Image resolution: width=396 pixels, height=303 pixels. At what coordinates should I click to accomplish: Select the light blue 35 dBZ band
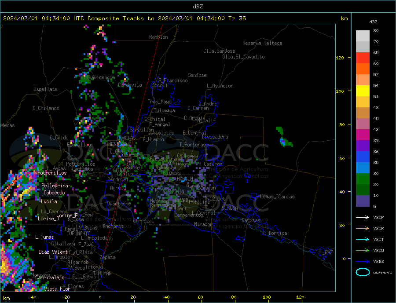tap(363, 168)
